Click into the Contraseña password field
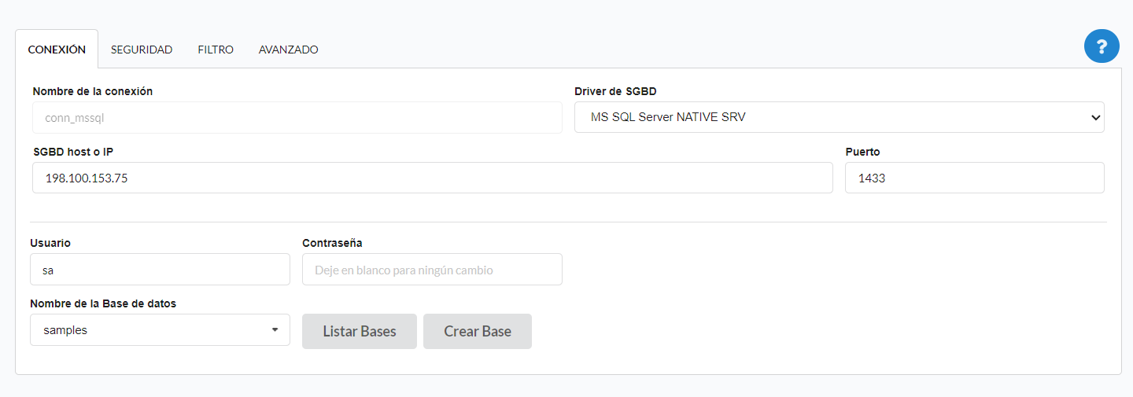1133x397 pixels. tap(432, 270)
